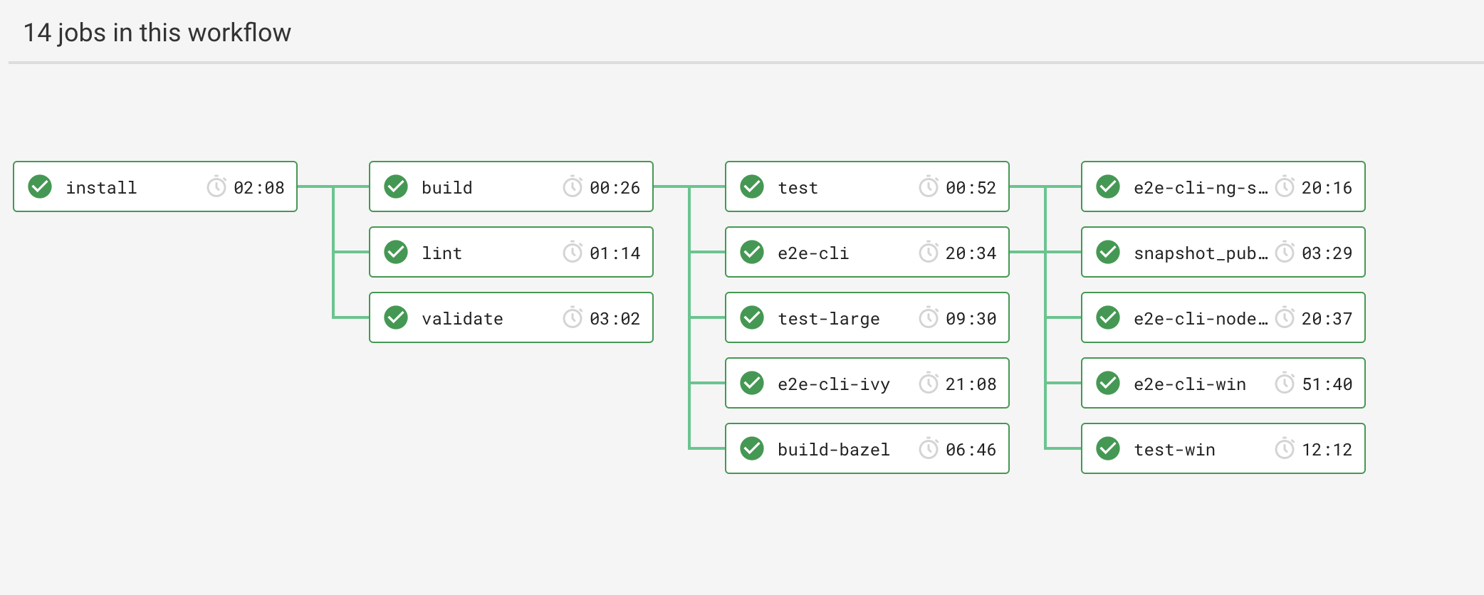Click the clock icon on the build job
This screenshot has width=1484, height=595.
point(573,186)
